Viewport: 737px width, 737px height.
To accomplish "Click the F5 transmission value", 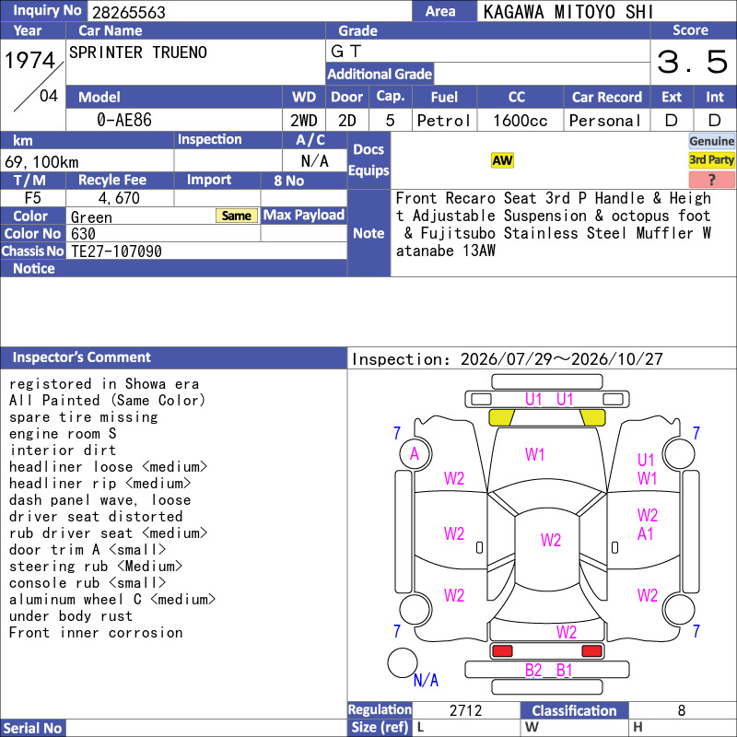I will click(32, 198).
